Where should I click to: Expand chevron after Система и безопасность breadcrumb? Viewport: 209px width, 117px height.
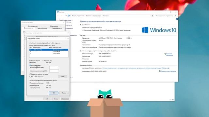pos(102,16)
